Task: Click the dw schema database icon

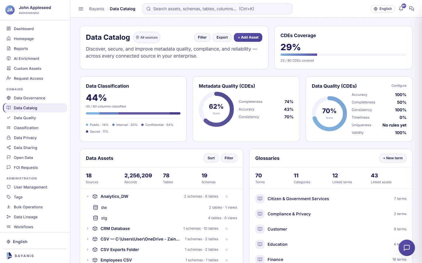Action: coord(96,207)
